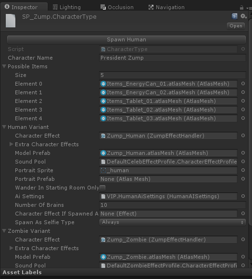
Task: Collapse the Human Variant section
Action: [x=4, y=127]
